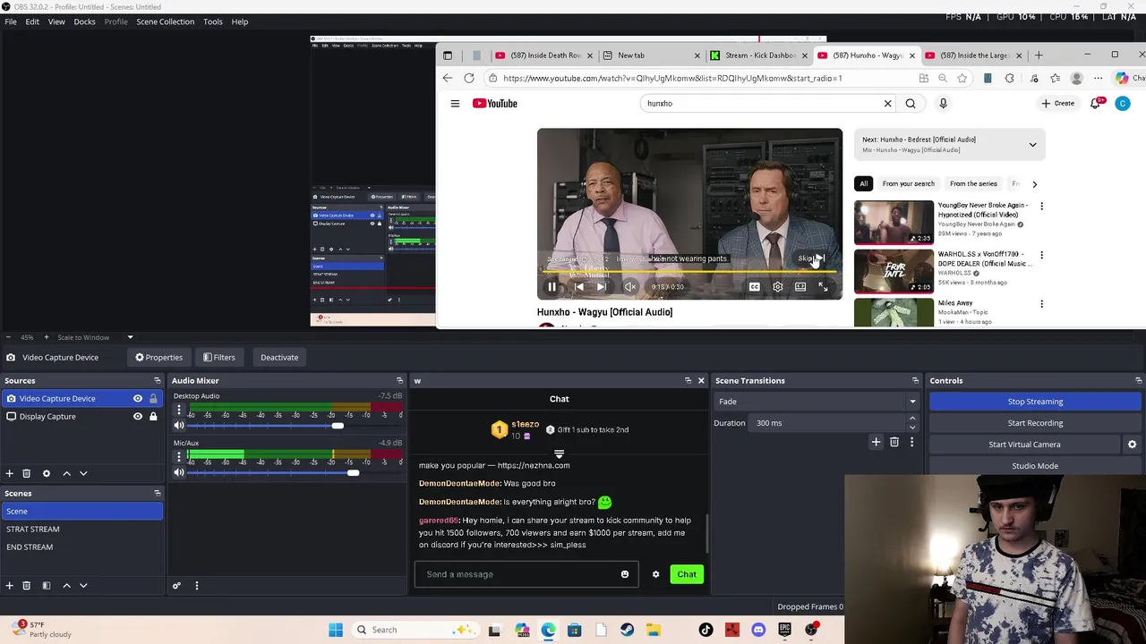Unmute the YouTube video player
The width and height of the screenshot is (1146, 644).
[630, 287]
